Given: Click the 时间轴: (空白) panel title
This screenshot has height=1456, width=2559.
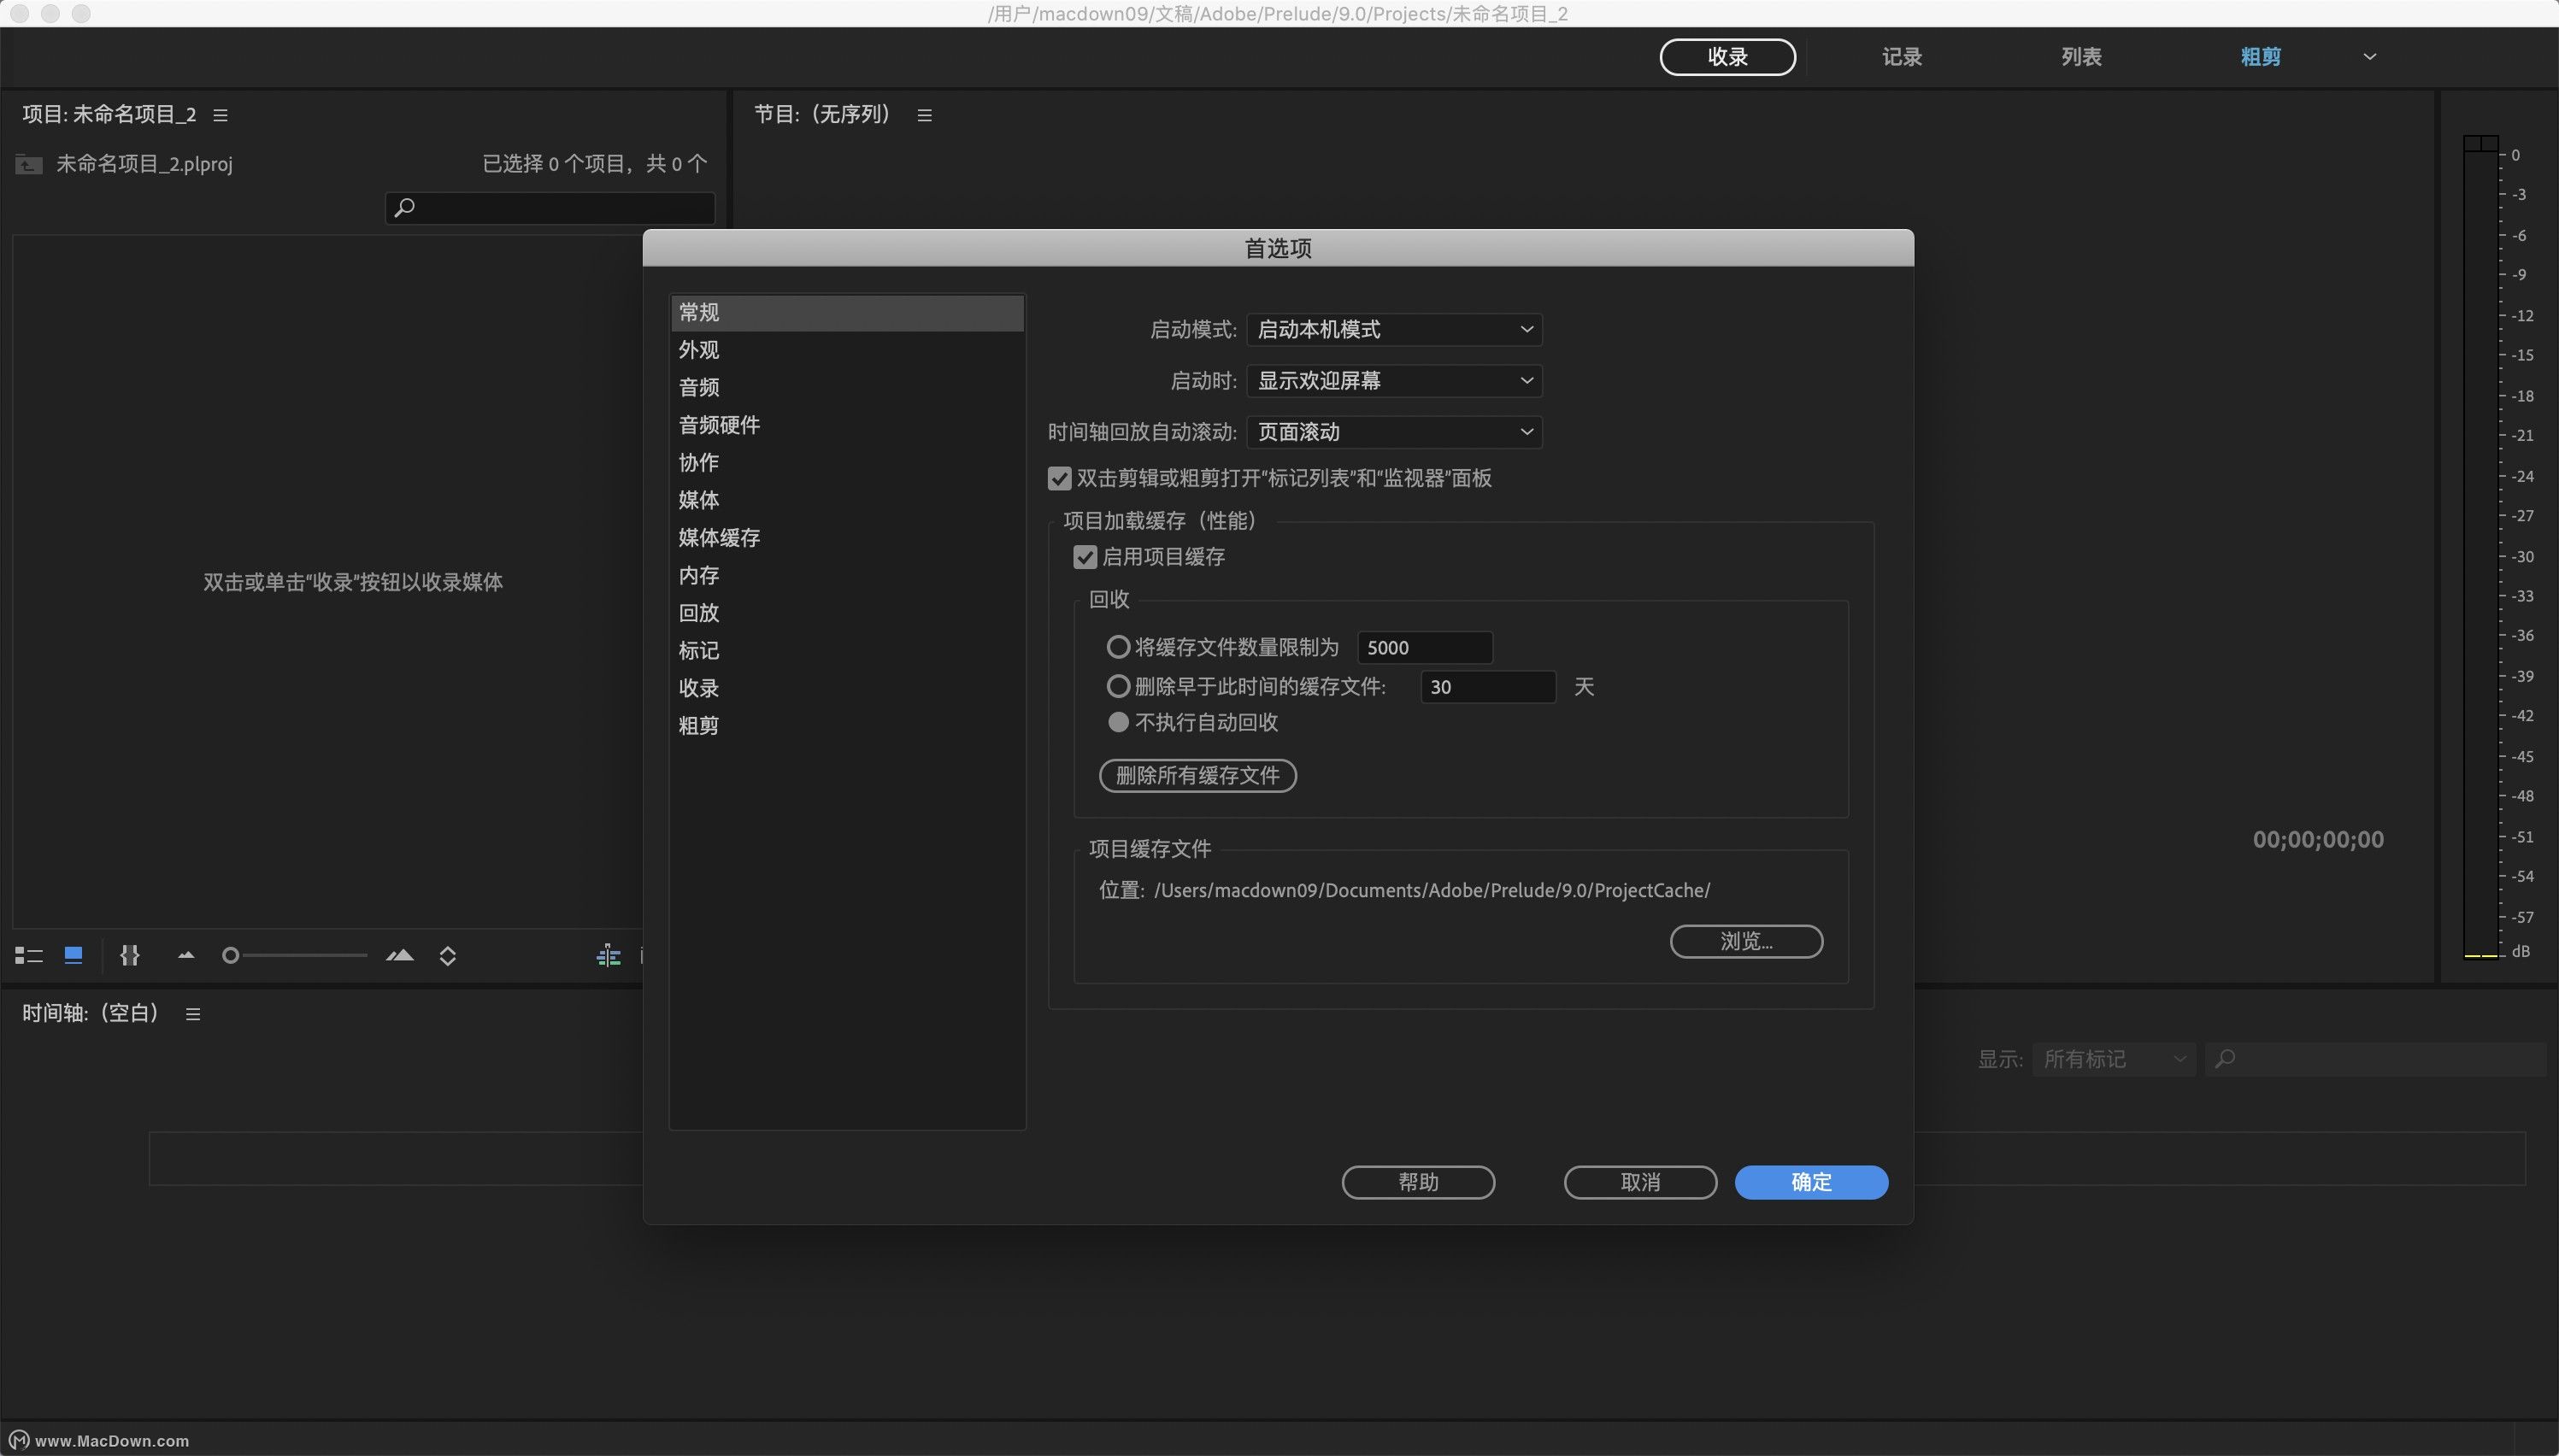Looking at the screenshot, I should (91, 1013).
